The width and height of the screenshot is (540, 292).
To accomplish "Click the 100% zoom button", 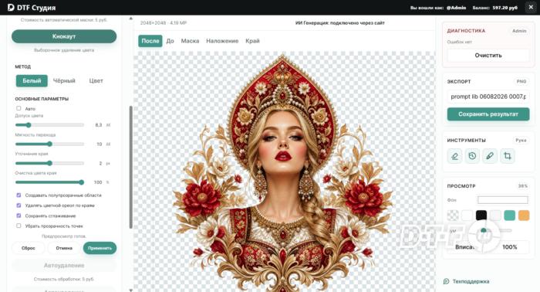I will (509, 247).
